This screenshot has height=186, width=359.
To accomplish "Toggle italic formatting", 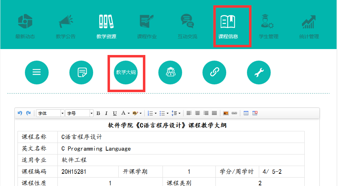I will click(x=106, y=113).
